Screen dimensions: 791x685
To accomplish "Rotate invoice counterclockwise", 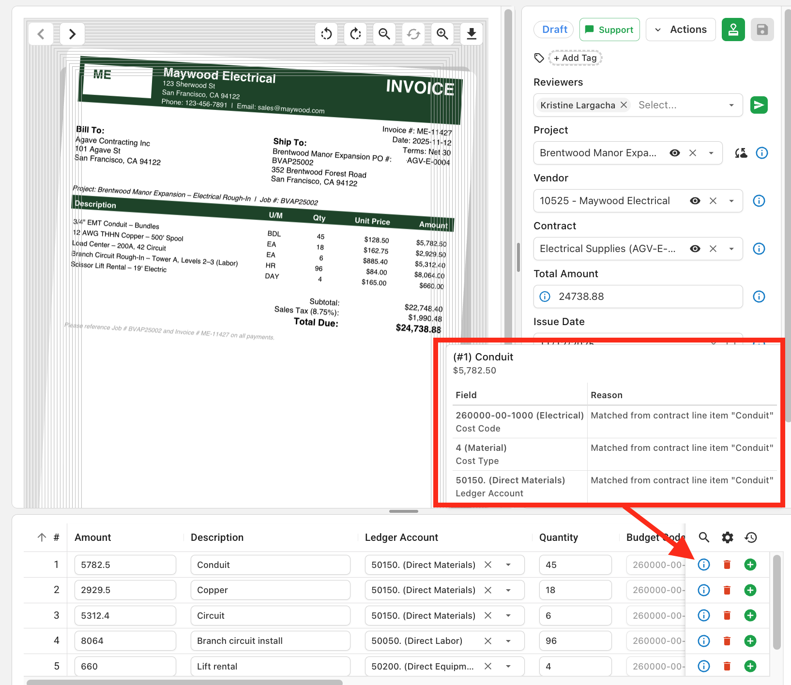I will pyautogui.click(x=327, y=34).
